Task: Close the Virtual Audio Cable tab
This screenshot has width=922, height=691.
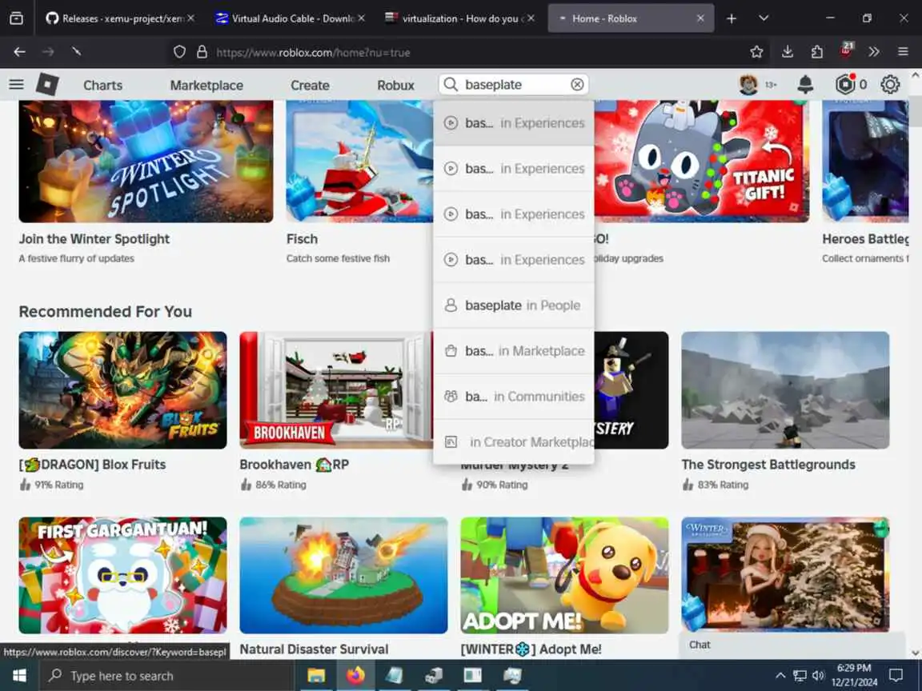Action: tap(361, 19)
